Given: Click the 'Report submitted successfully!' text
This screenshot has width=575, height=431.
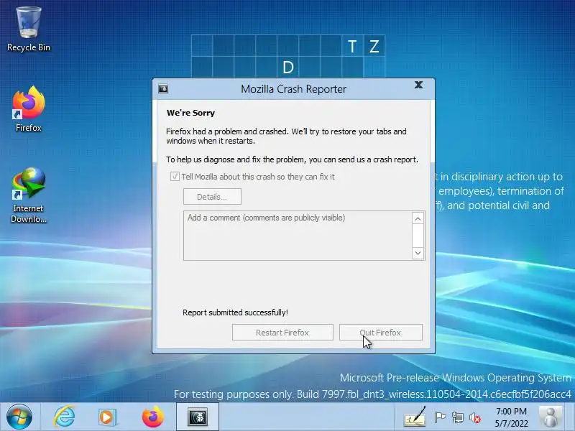Looking at the screenshot, I should [236, 312].
